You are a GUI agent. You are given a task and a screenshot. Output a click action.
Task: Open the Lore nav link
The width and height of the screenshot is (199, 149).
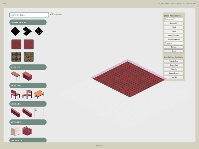point(174,3)
